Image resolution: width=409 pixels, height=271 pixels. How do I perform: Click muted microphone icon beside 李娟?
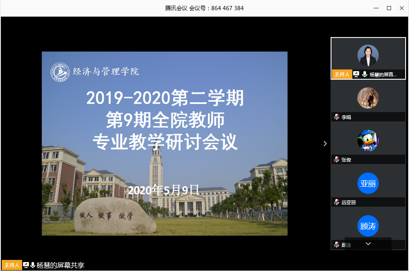[x=337, y=117]
